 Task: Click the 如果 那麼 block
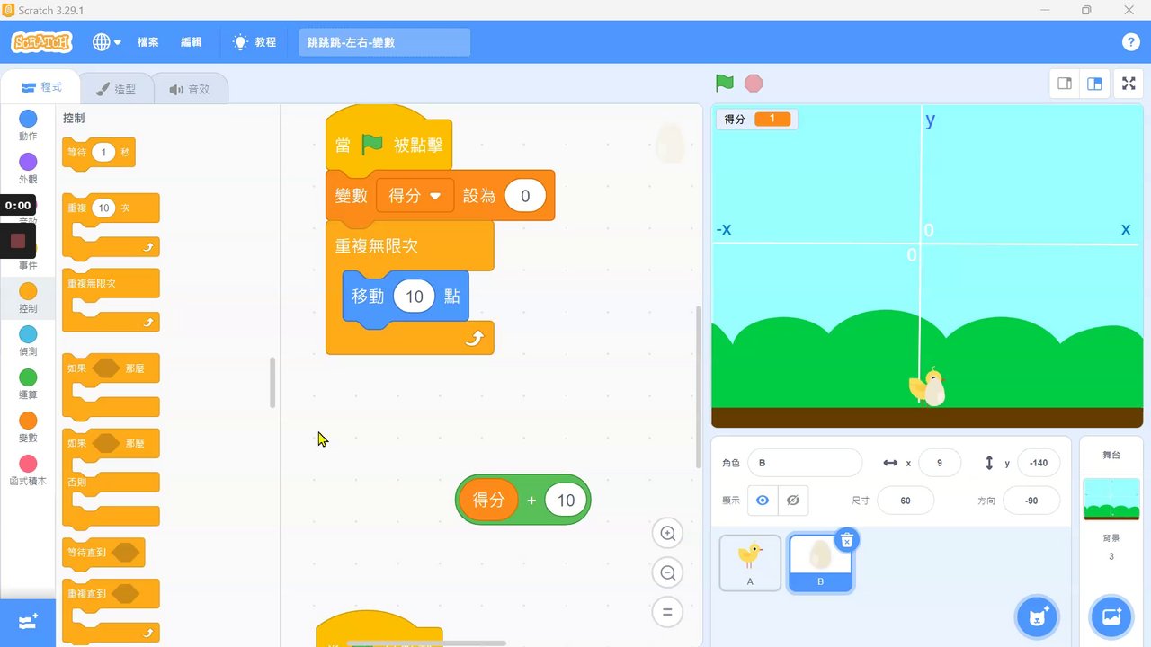tap(111, 385)
